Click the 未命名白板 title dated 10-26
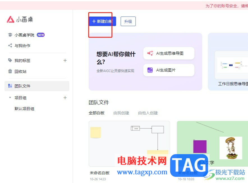248x183 pixels. [100, 173]
